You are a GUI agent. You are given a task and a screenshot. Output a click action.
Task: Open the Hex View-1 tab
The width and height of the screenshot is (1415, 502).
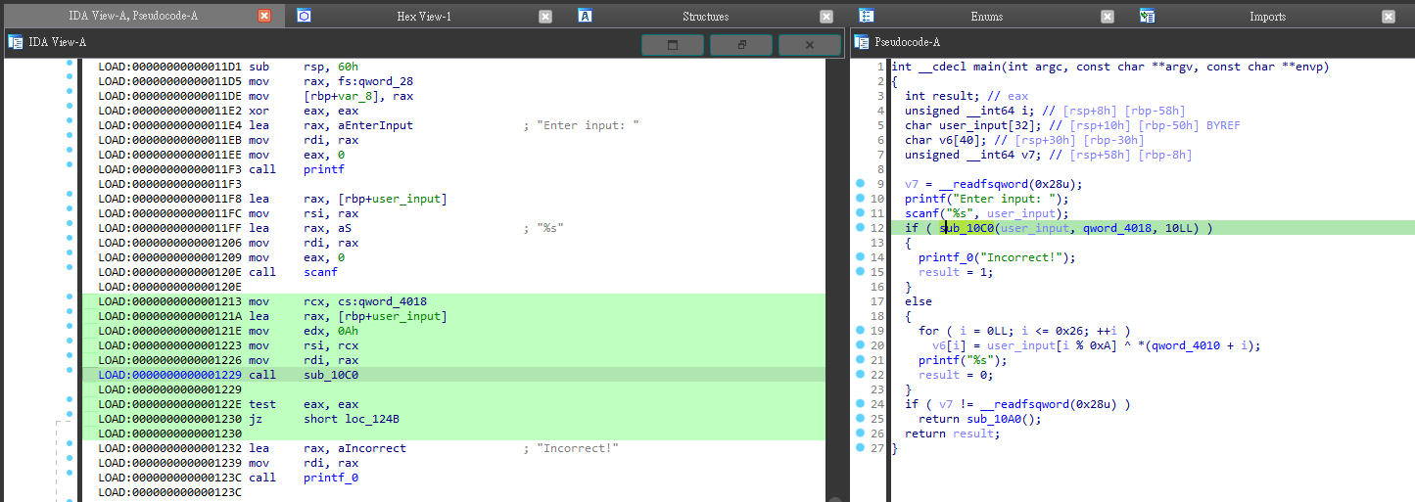point(424,16)
